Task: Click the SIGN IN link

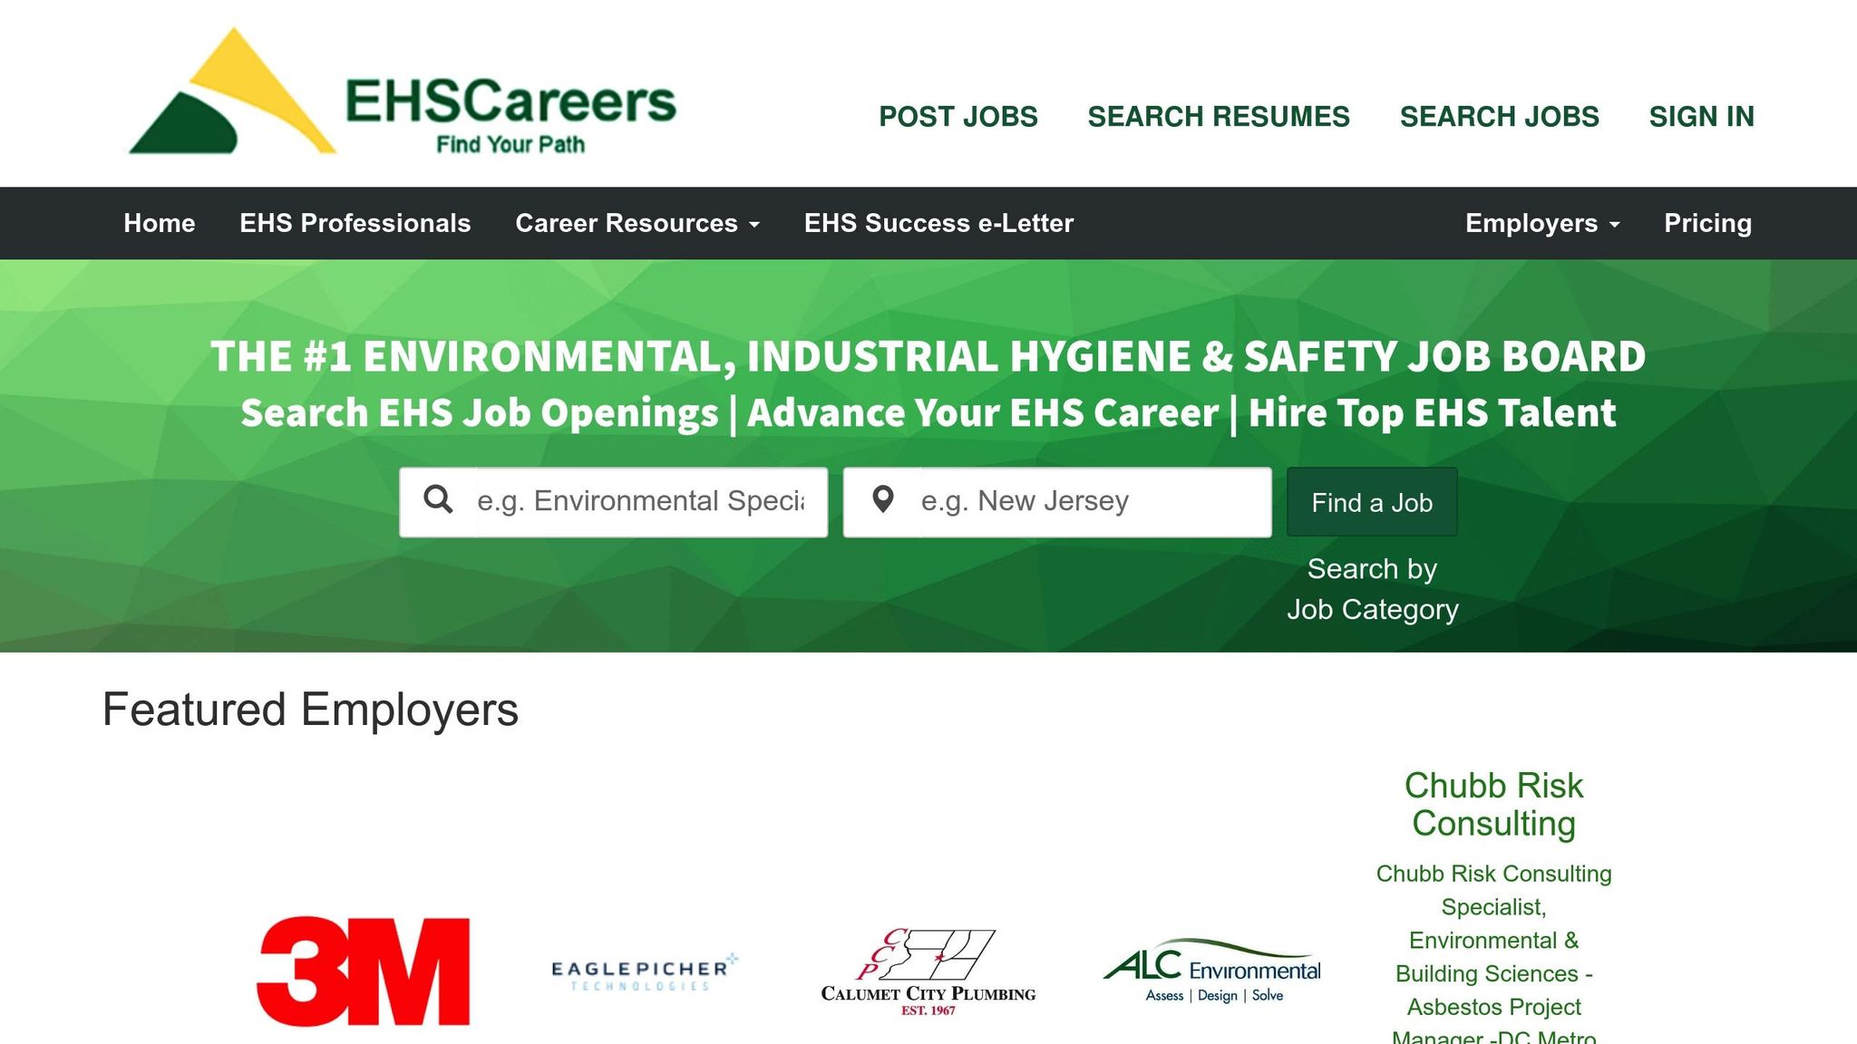Action: (x=1701, y=117)
